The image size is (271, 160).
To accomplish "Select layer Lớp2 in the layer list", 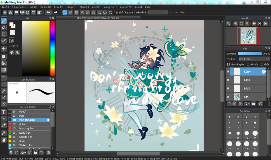I will (246, 88).
